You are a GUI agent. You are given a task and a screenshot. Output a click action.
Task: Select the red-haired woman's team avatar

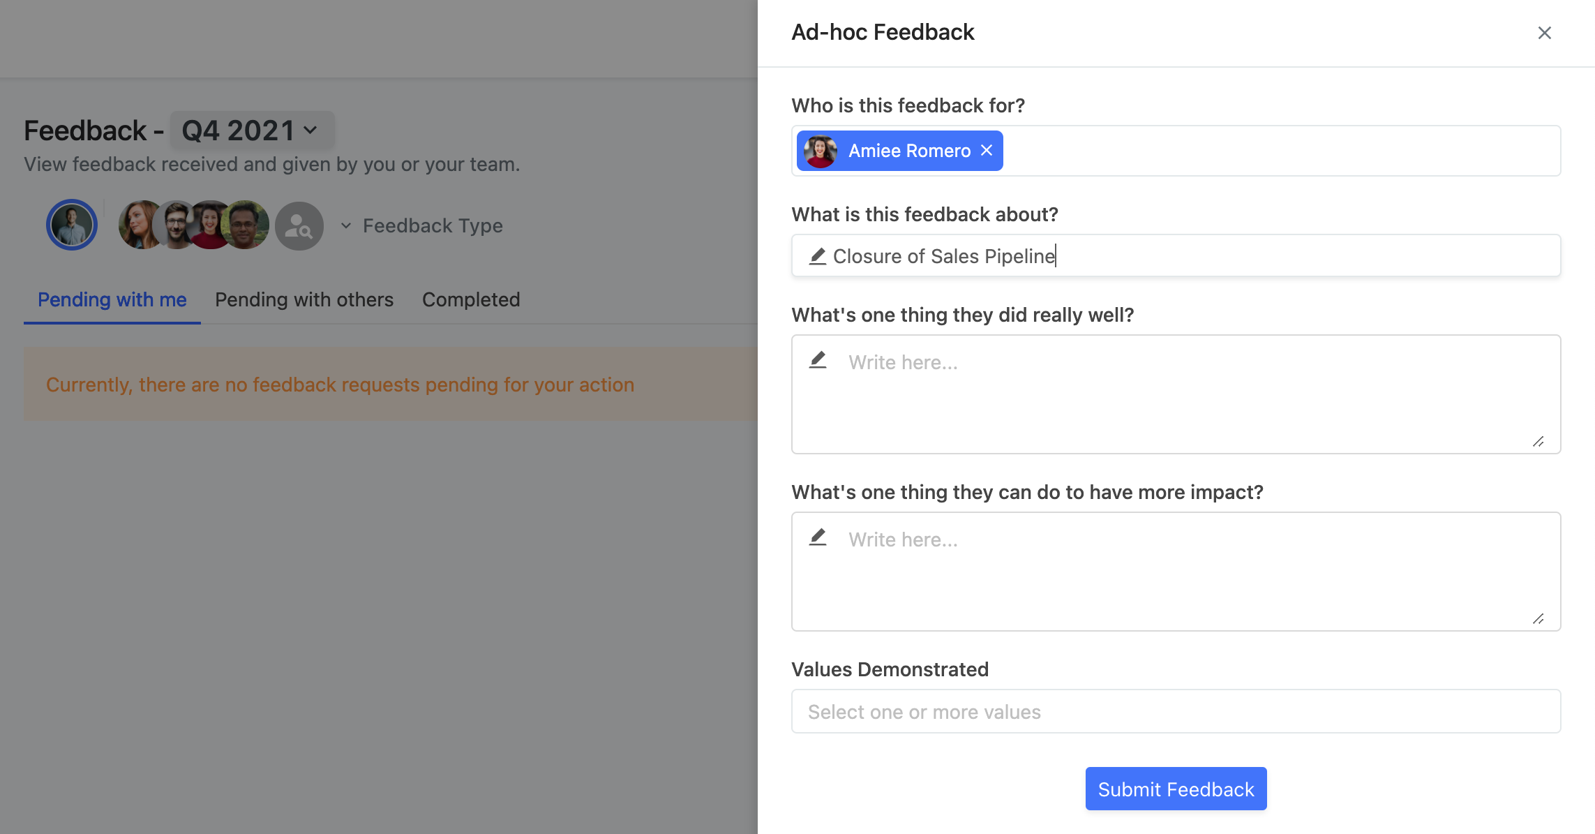click(138, 225)
